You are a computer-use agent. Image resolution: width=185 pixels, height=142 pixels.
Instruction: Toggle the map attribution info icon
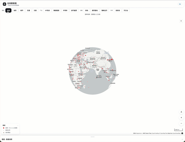tap(182, 133)
